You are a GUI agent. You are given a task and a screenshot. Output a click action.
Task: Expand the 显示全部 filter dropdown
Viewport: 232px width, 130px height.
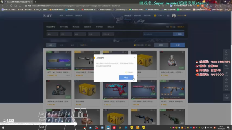pos(108,34)
